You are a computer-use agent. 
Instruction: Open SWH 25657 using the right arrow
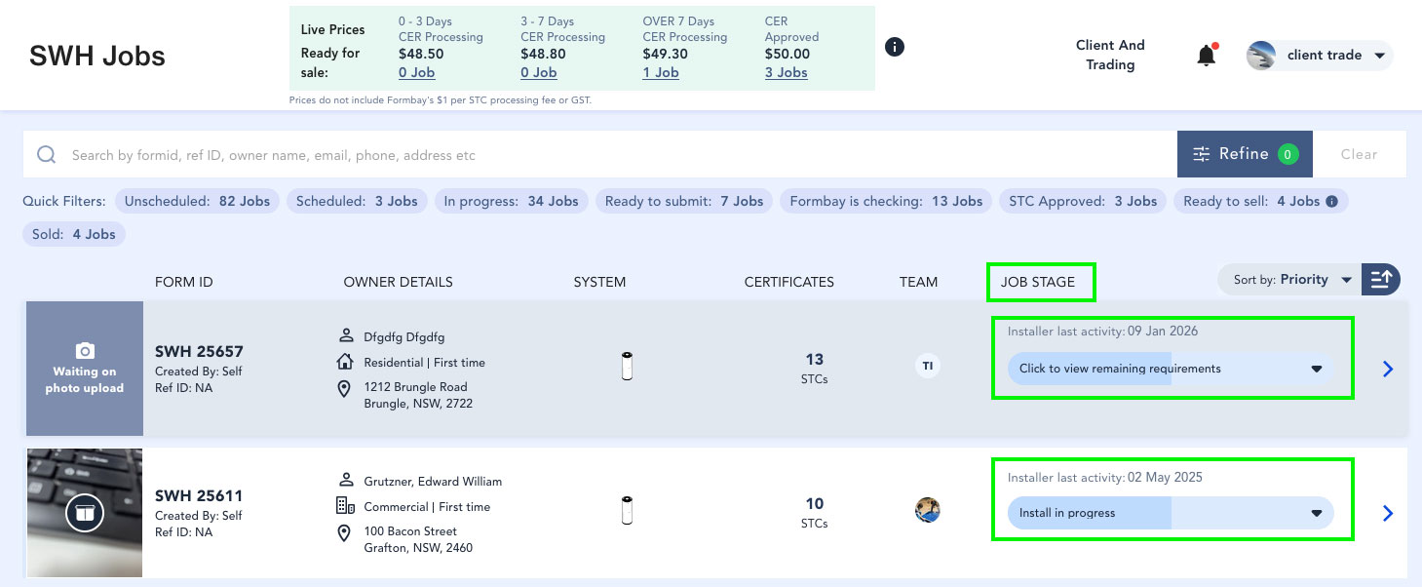coord(1388,369)
